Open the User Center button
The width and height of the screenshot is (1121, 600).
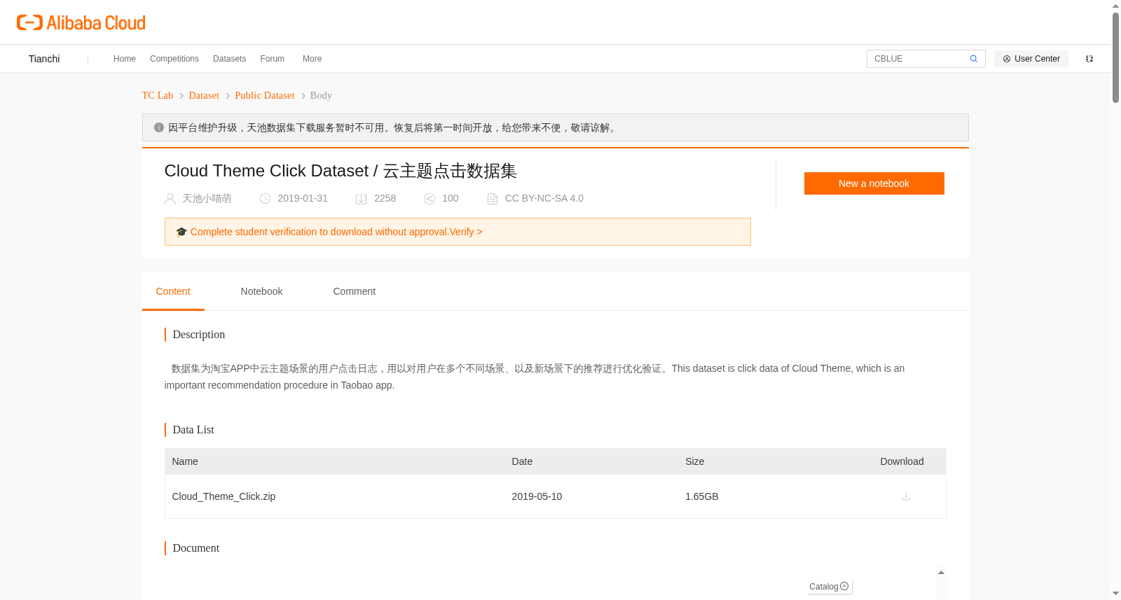pyautogui.click(x=1031, y=59)
